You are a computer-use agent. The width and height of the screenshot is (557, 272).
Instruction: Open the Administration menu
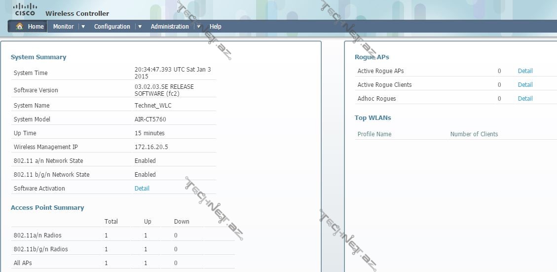tap(170, 27)
